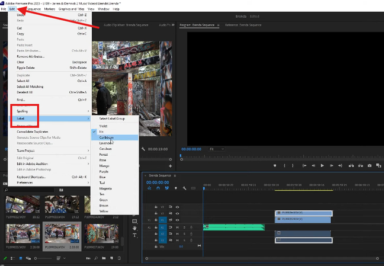Solo audio track A2
Screen dimensions: 384x266
[x=184, y=233]
